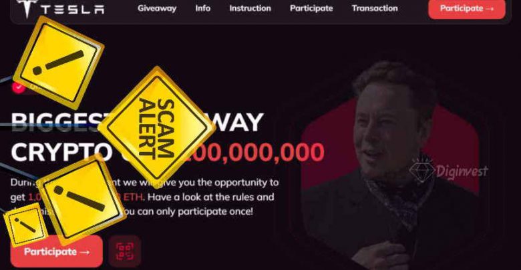Select Participate in the navigation bar

[311, 8]
